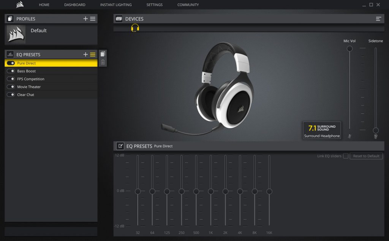Open the Profiles hamburger menu
This screenshot has height=241, width=389.
click(93, 19)
